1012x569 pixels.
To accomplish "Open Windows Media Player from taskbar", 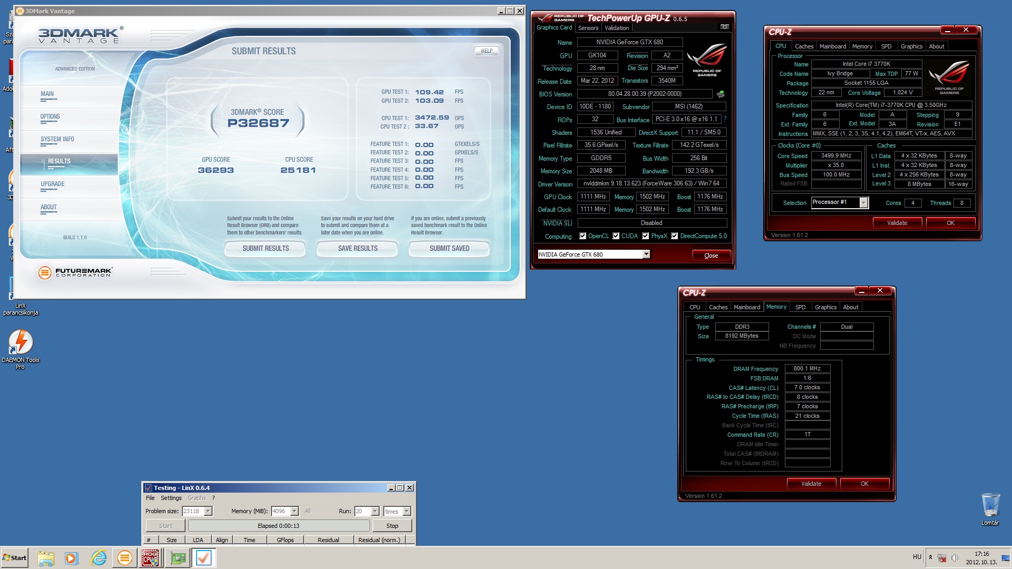I will click(x=72, y=558).
